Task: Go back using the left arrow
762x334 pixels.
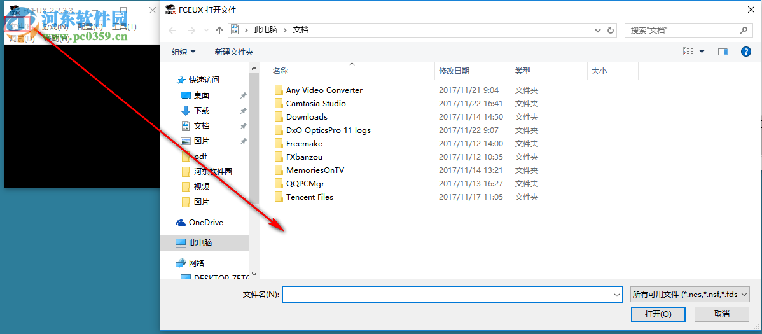Action: [x=172, y=30]
